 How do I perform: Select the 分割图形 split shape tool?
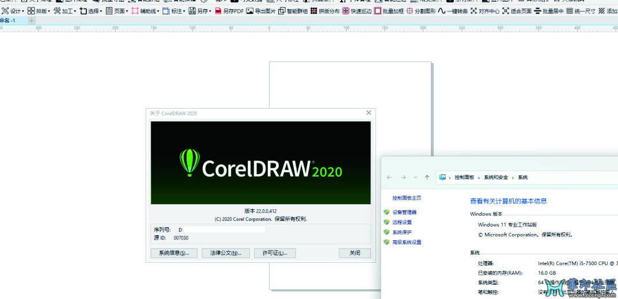point(421,11)
